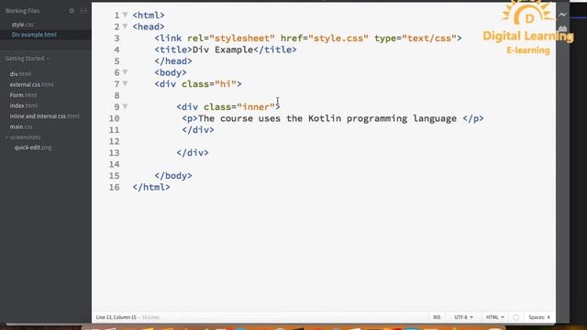The image size is (587, 330).
Task: Collapse the html tag fold on line 1
Action: click(125, 15)
